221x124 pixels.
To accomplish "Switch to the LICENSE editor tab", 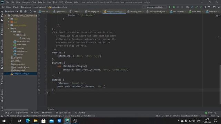I will coord(75,12).
